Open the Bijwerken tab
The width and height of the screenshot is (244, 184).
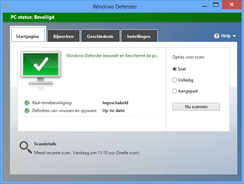pyautogui.click(x=64, y=36)
